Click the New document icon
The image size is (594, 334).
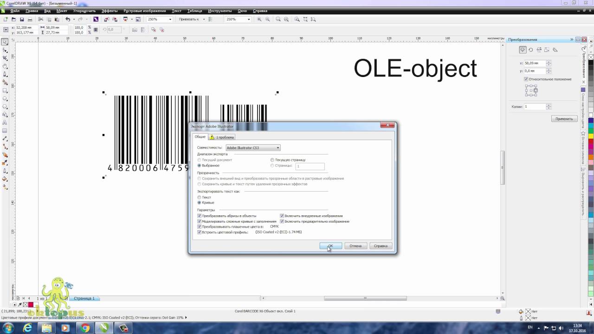coord(5,19)
